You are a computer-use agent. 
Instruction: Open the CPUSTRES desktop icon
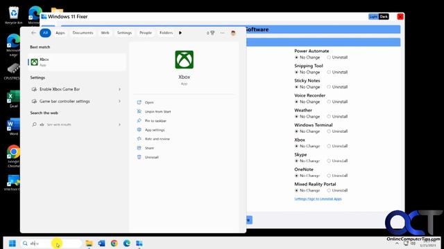12,72
